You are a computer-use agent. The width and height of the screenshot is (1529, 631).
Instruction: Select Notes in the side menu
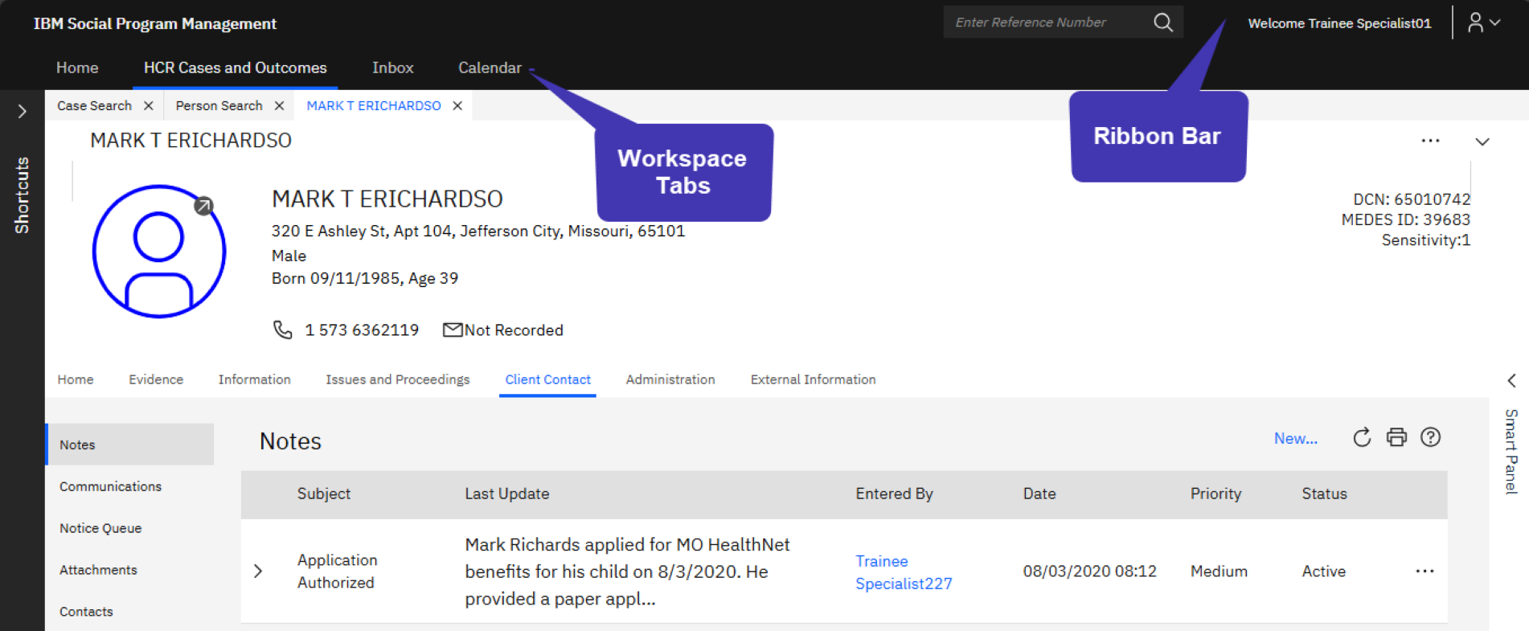tap(130, 445)
